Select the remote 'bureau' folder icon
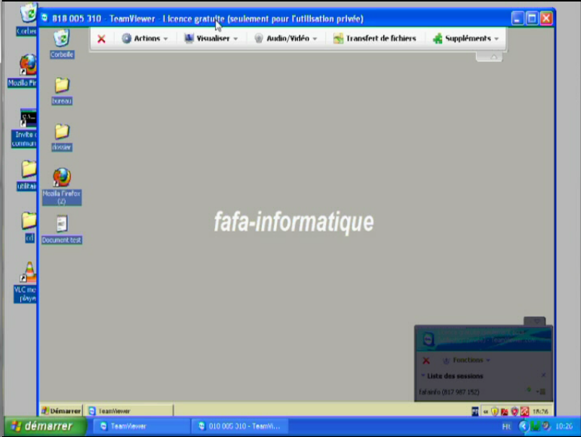Viewport: 581px width, 437px height. [x=62, y=91]
